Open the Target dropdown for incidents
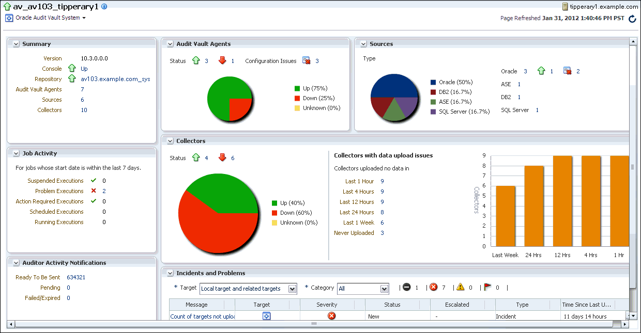Viewport: 641px width, 333px height. coord(293,289)
